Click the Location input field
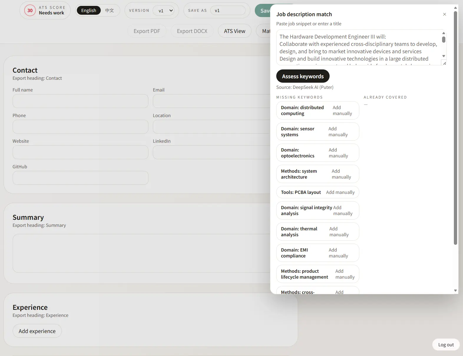Viewport: 463px width, 356px height. 211,127
